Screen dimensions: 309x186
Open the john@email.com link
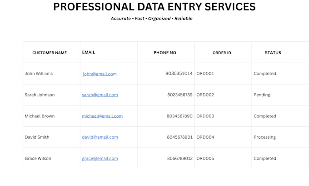tap(100, 74)
